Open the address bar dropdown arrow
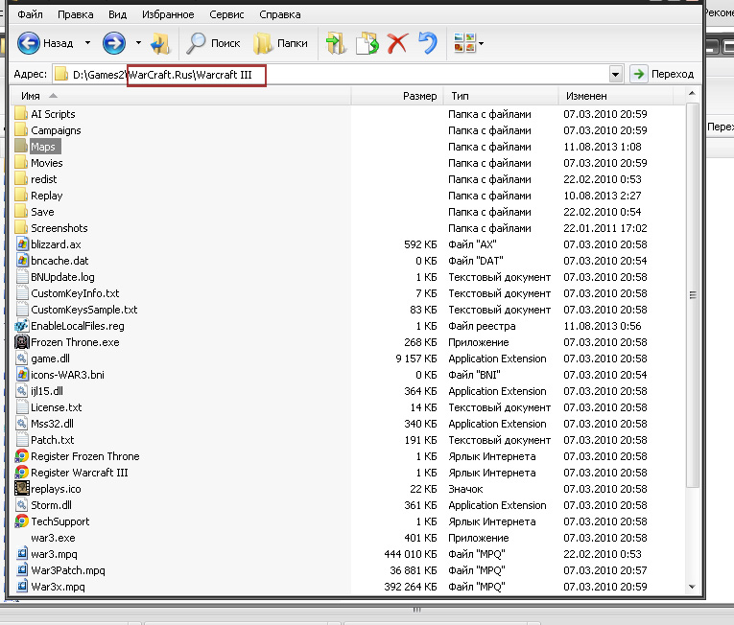The width and height of the screenshot is (734, 625). click(x=616, y=74)
